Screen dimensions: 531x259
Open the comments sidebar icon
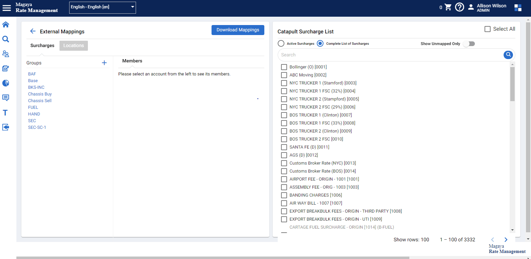(6, 98)
